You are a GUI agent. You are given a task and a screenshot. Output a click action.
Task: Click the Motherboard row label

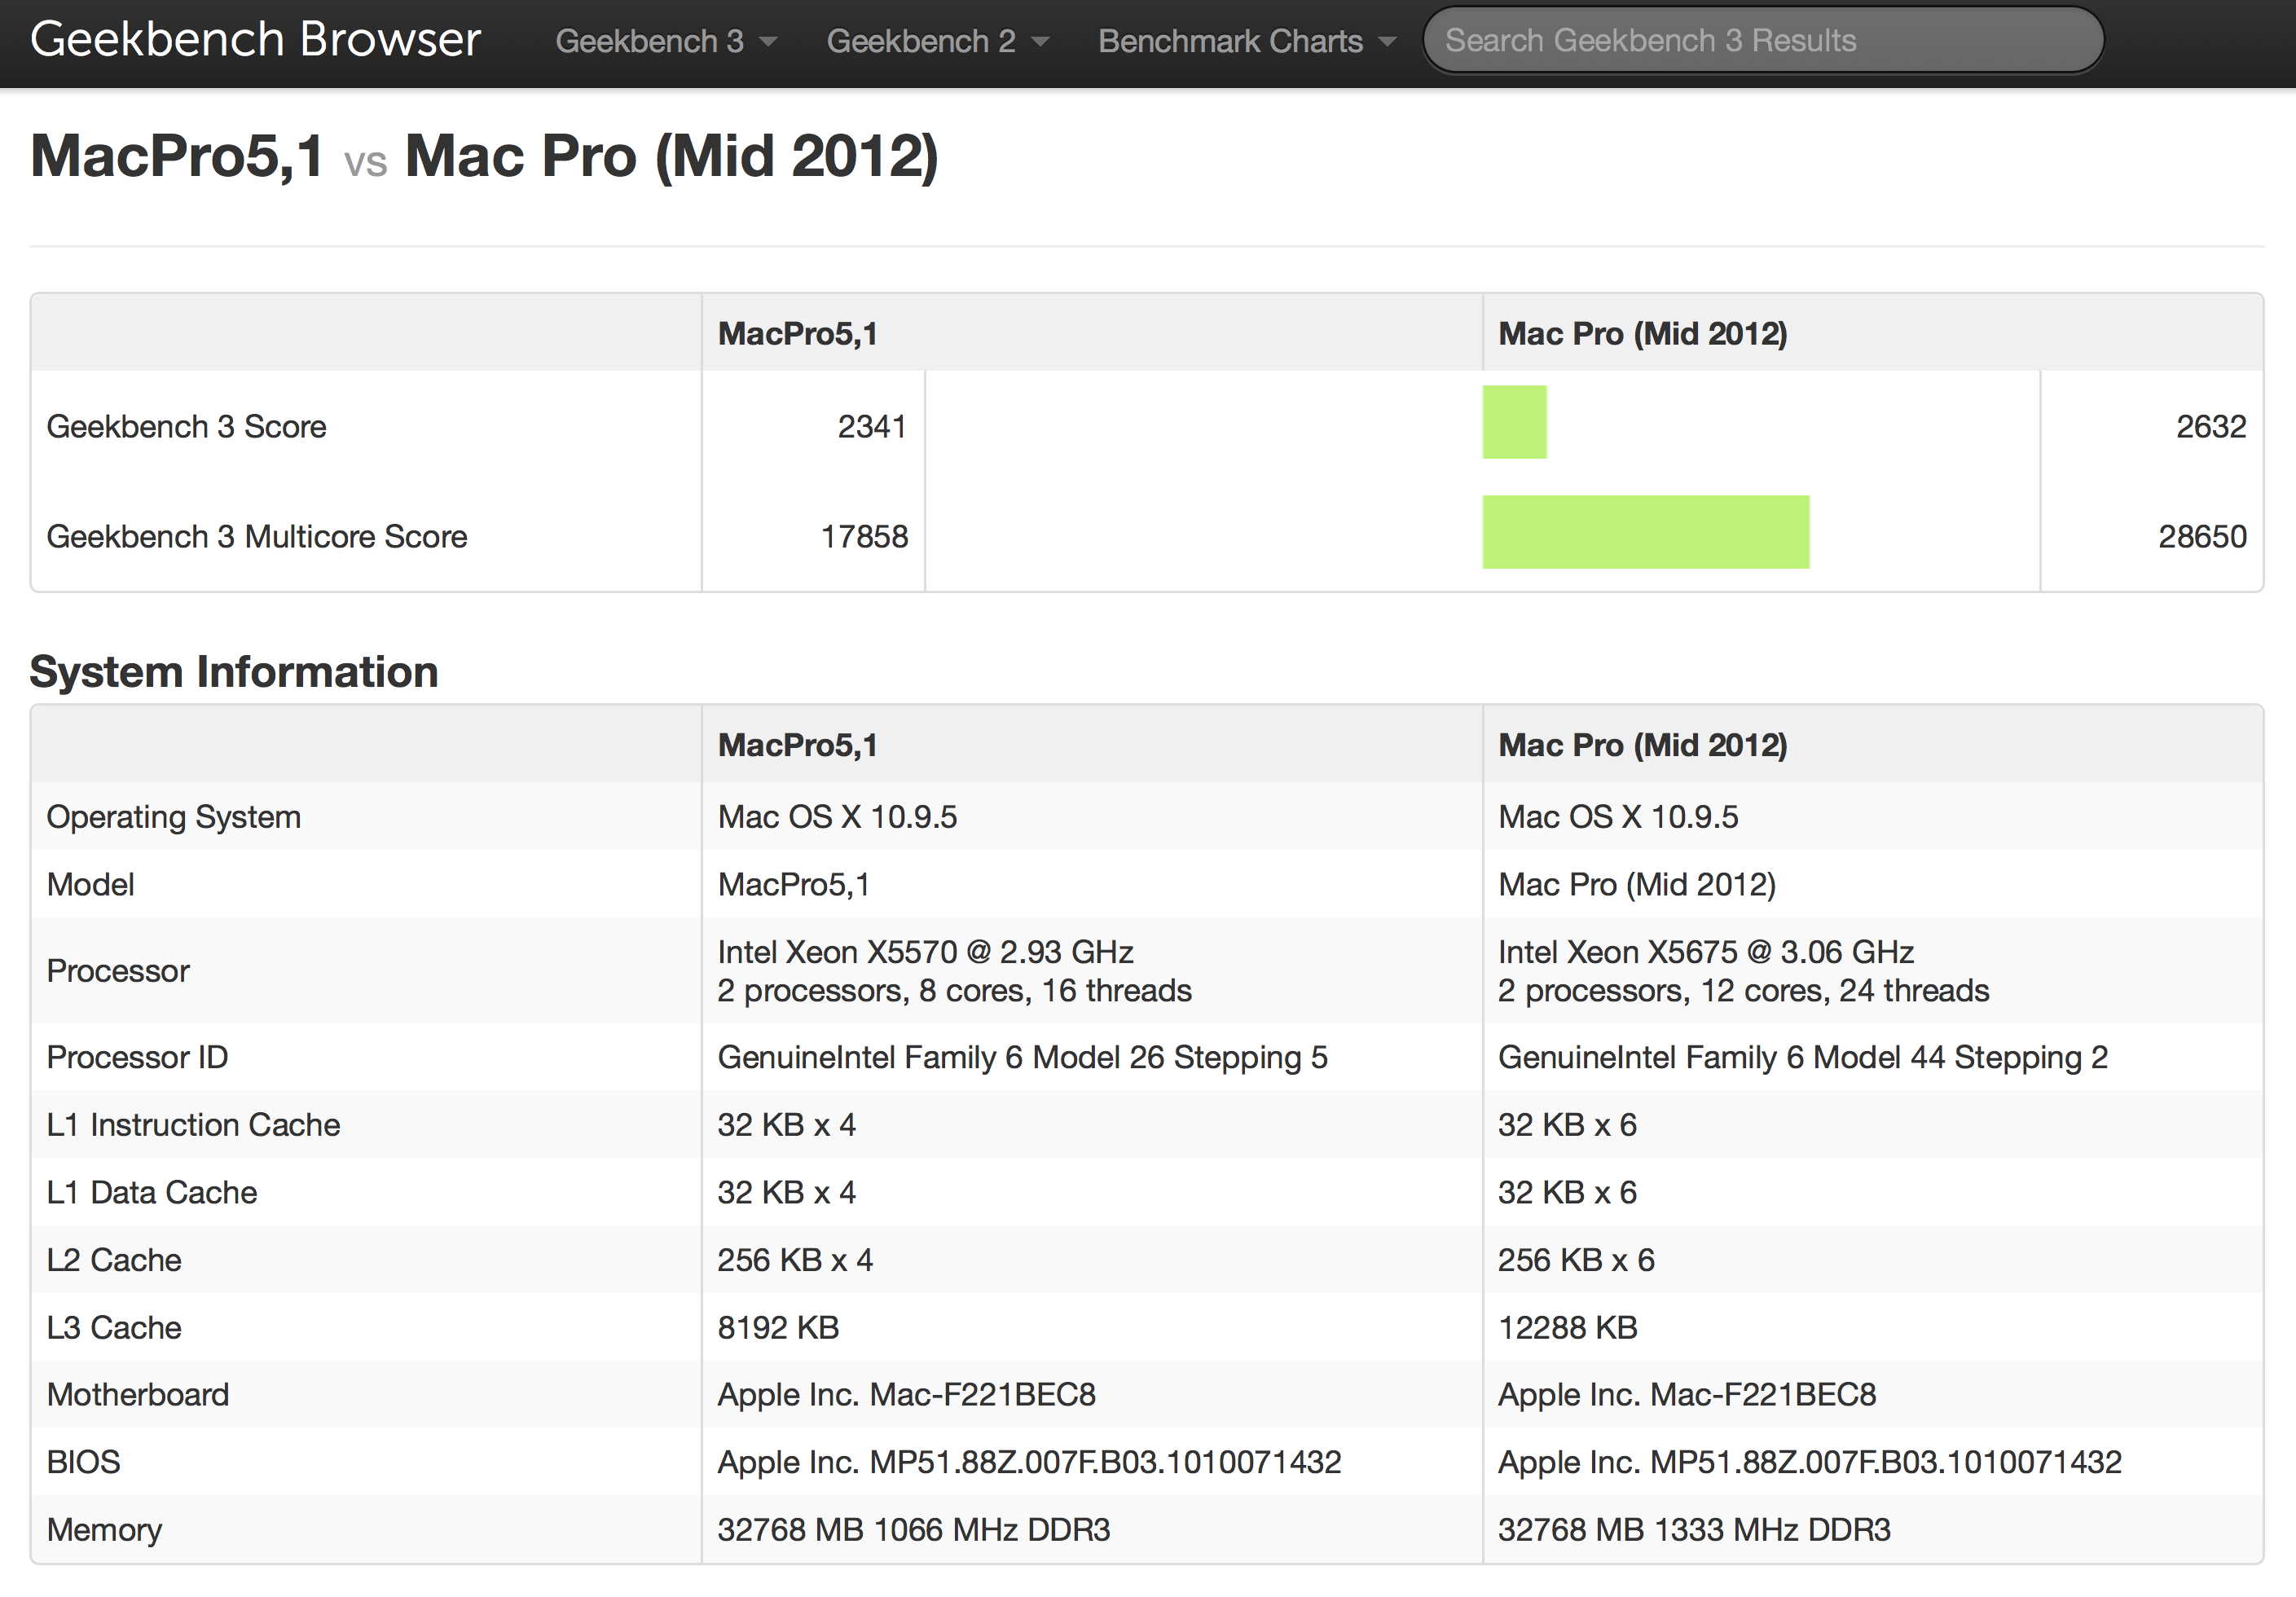tap(138, 1394)
